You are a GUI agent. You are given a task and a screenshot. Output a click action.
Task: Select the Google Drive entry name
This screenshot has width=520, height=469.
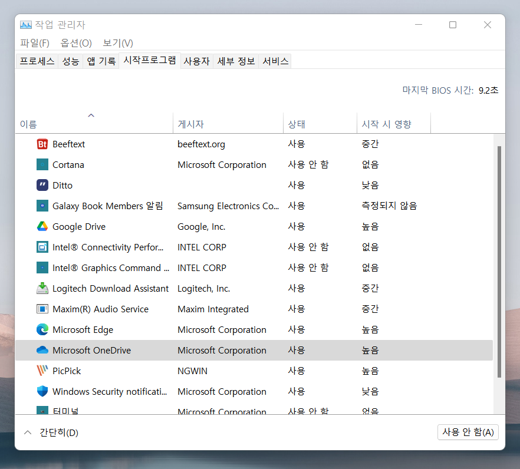click(79, 227)
